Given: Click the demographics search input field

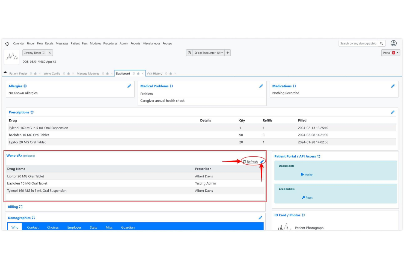Looking at the screenshot, I should pos(358,43).
